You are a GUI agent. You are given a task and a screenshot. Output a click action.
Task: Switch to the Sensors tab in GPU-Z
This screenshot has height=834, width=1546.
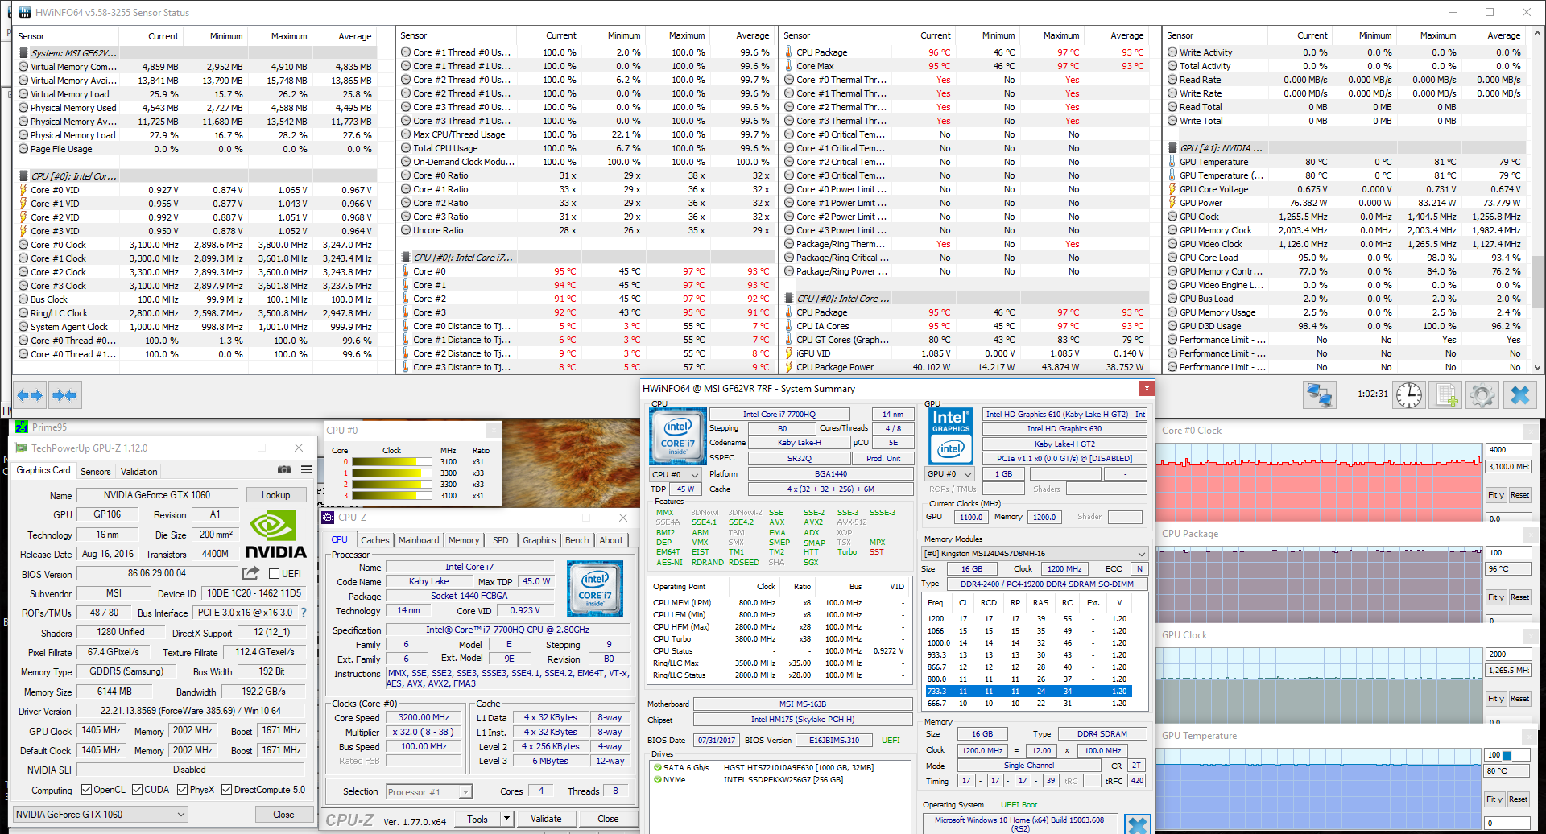[x=95, y=472]
